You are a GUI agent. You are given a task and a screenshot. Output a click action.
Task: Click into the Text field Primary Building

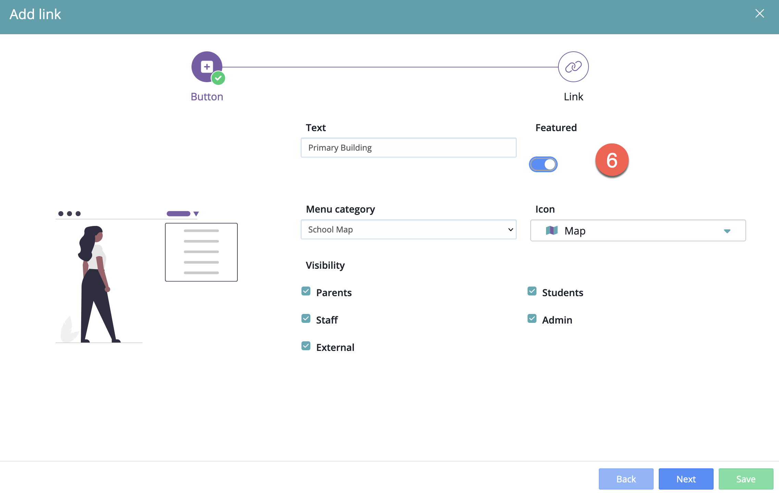click(x=408, y=148)
